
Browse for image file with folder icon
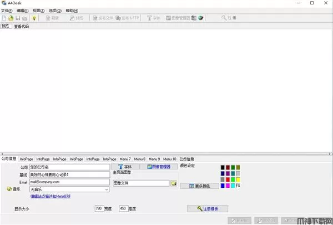174,183
